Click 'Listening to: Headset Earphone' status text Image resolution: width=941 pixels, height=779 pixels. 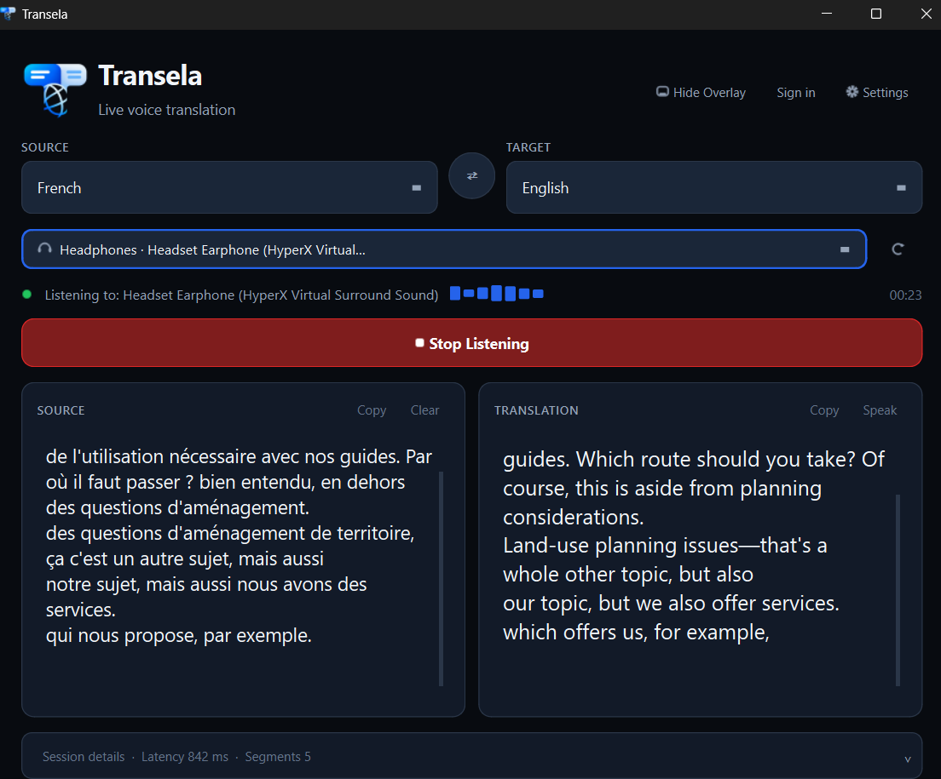pyautogui.click(x=241, y=295)
